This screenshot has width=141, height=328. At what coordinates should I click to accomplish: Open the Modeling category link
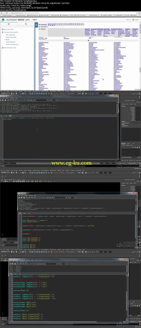click(x=100, y=29)
